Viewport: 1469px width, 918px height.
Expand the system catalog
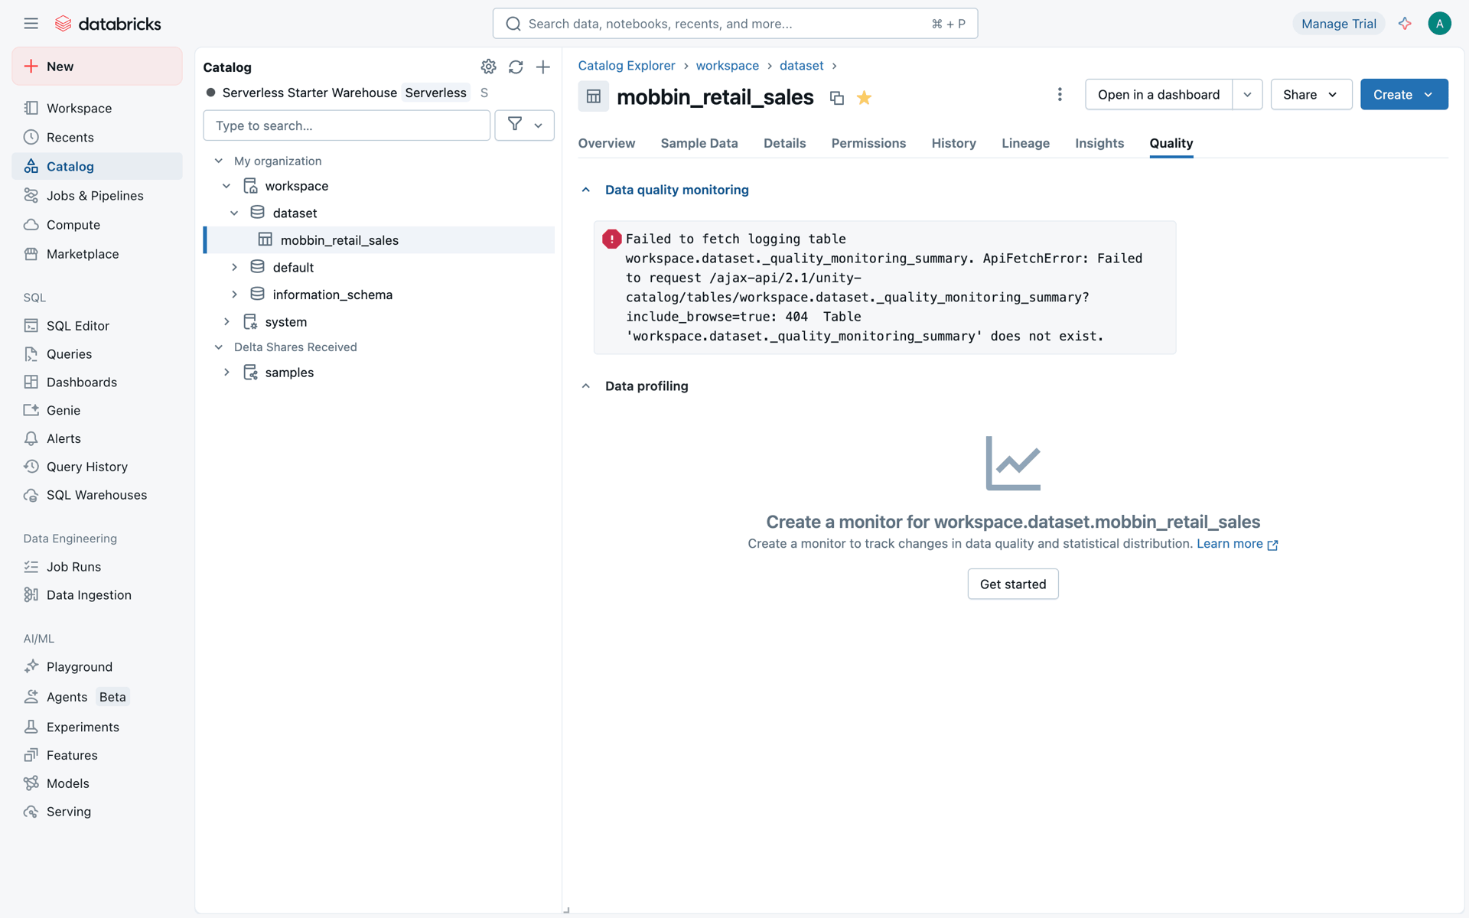click(x=226, y=322)
